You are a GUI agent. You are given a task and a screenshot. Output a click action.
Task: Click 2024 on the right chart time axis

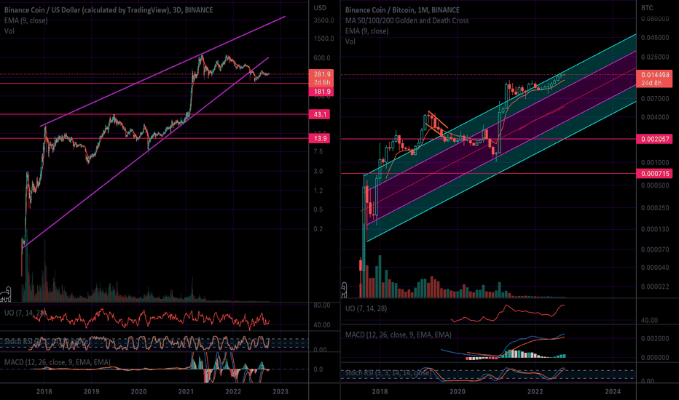[x=612, y=391]
